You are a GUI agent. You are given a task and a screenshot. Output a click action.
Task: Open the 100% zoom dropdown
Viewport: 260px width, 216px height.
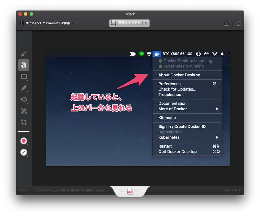click(x=24, y=190)
